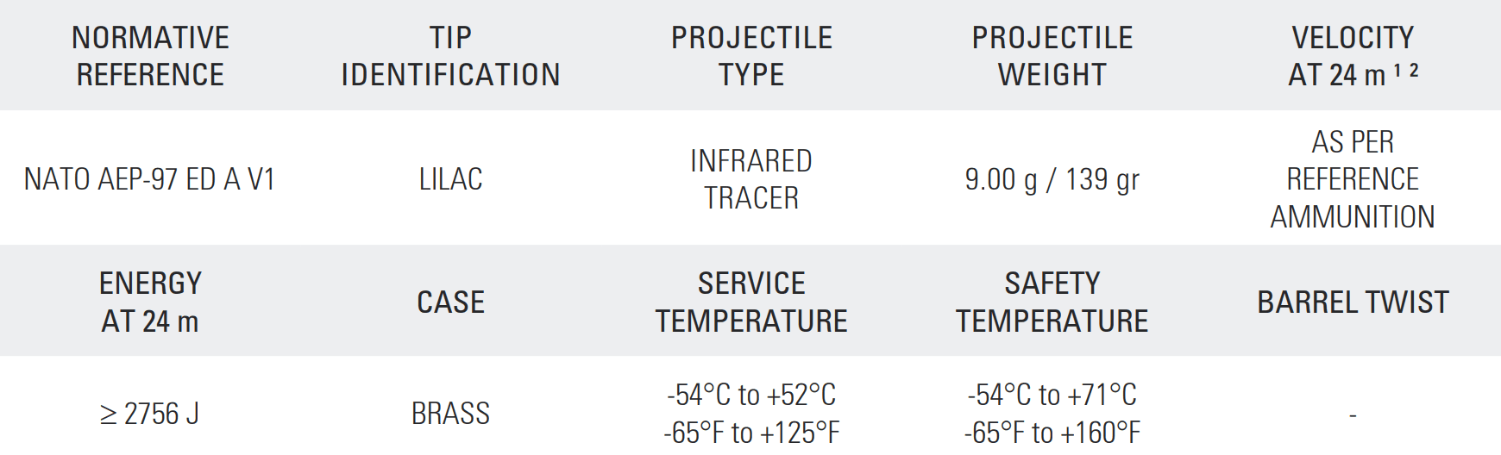The height and width of the screenshot is (455, 1501).
Task: Click the ENERGY AT 24 m header
Action: click(150, 302)
